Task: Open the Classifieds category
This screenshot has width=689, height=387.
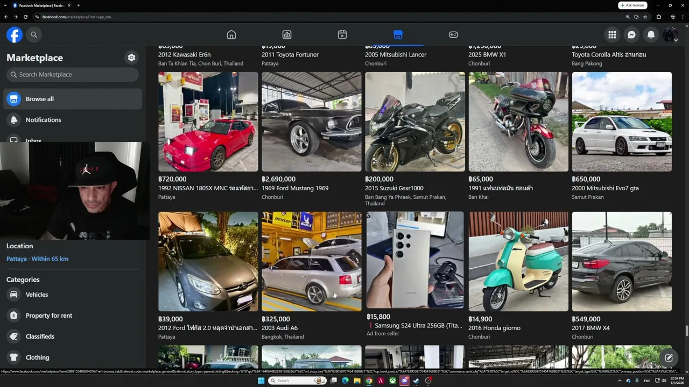Action: pyautogui.click(x=73, y=336)
